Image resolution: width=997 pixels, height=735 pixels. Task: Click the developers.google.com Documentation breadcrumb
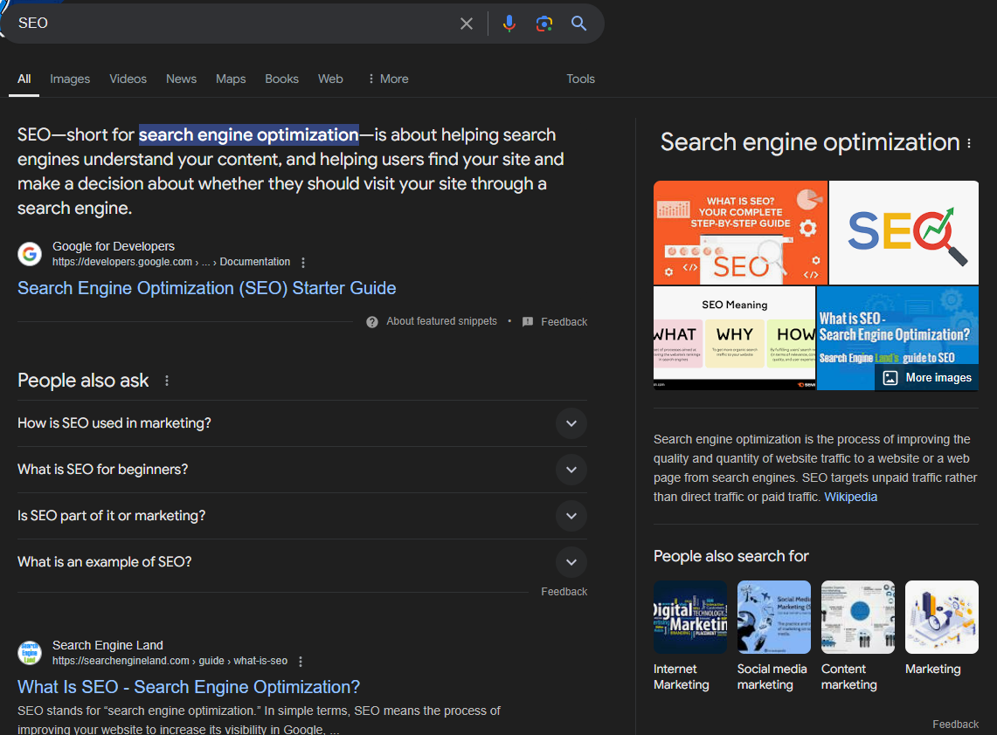tap(171, 262)
